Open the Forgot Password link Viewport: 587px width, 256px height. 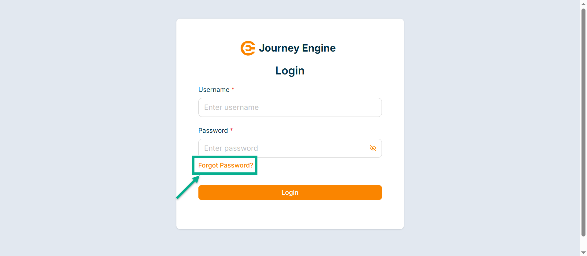pos(226,165)
